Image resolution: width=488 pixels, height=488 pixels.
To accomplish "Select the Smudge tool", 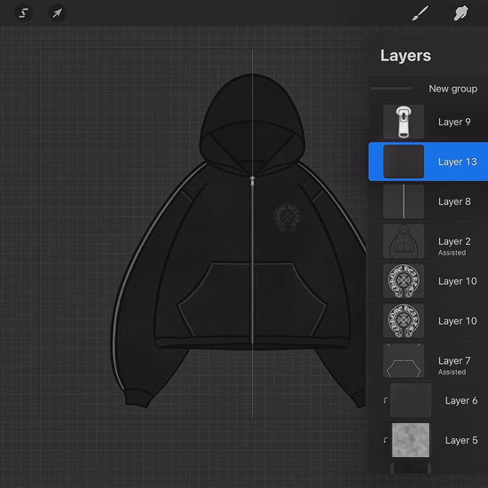I will click(460, 13).
